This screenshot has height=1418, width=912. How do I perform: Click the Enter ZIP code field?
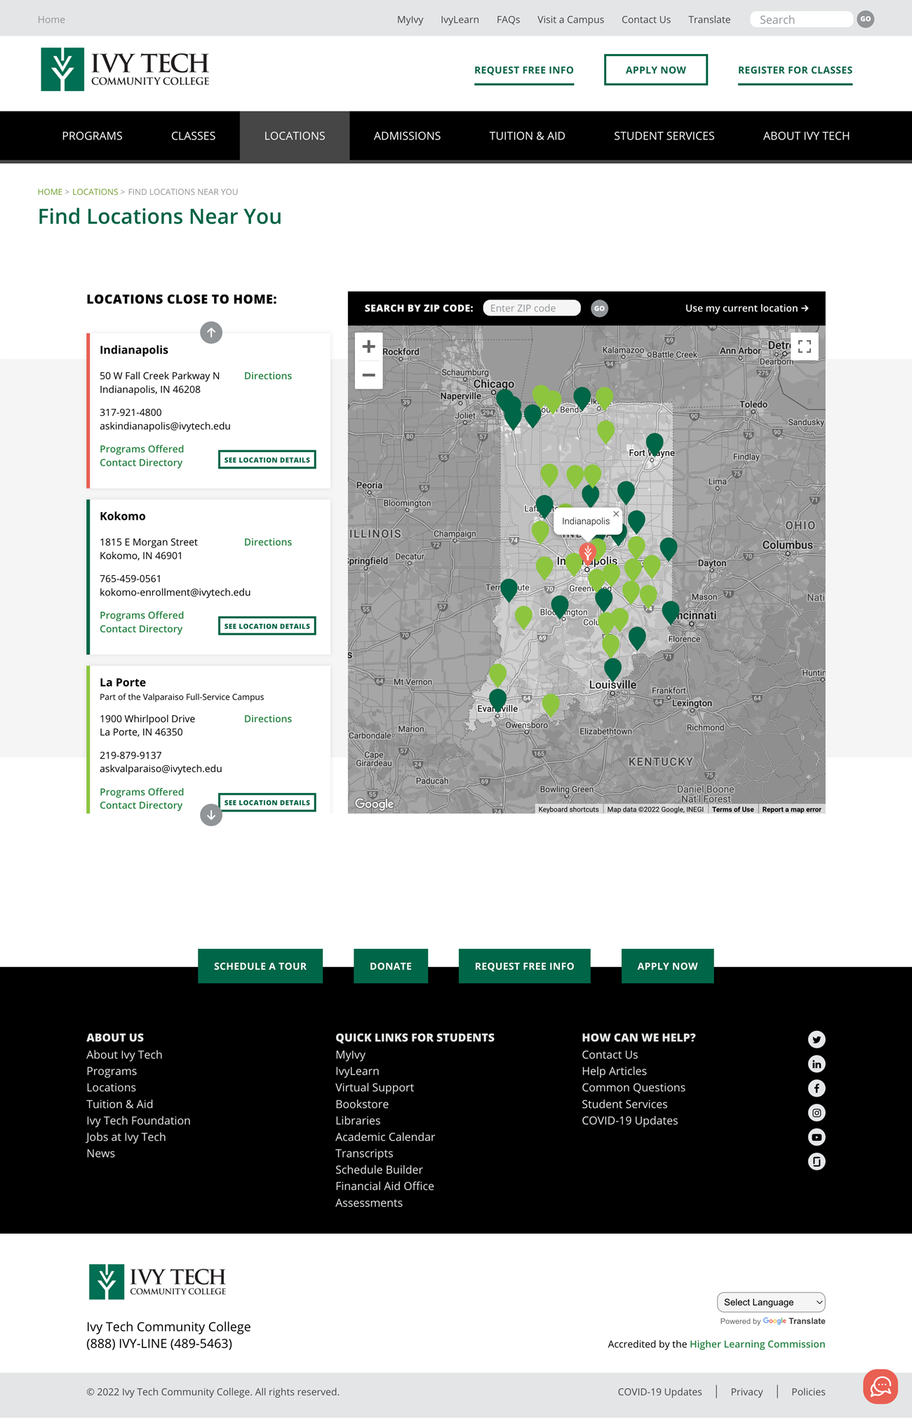click(x=531, y=309)
